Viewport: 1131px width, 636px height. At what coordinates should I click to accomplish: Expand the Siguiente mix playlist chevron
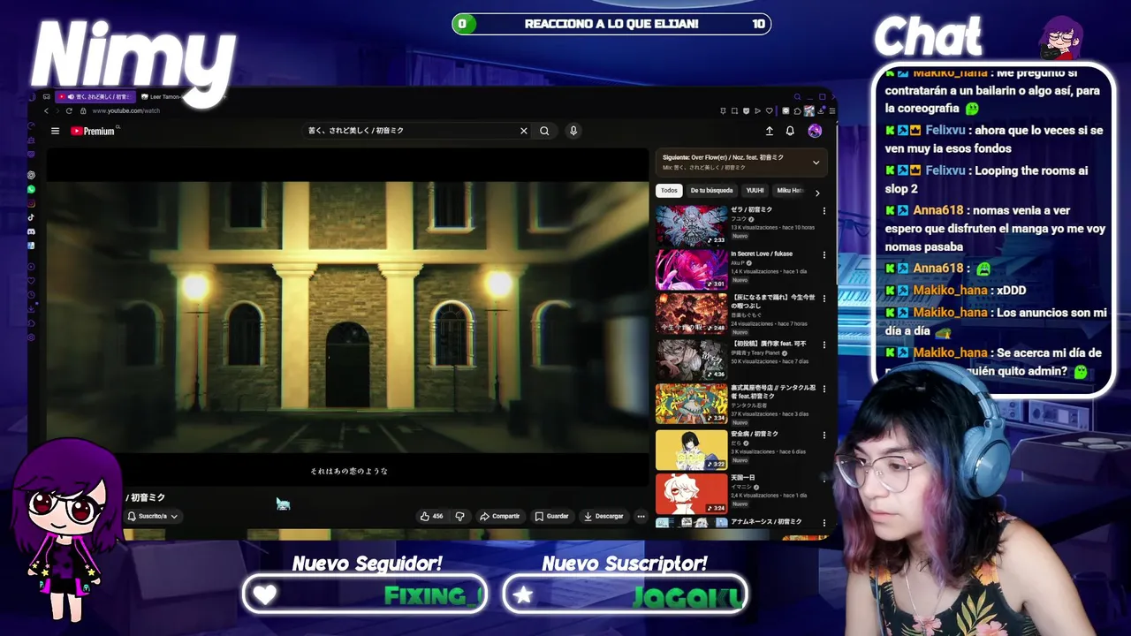(x=816, y=163)
